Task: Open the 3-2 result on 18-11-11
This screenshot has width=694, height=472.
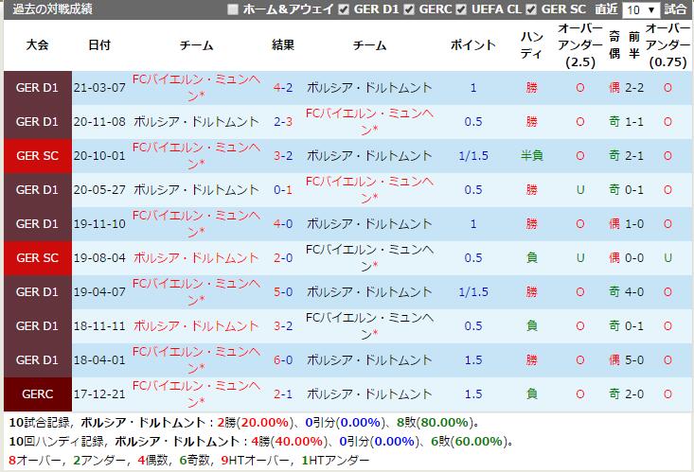Action: click(x=283, y=326)
